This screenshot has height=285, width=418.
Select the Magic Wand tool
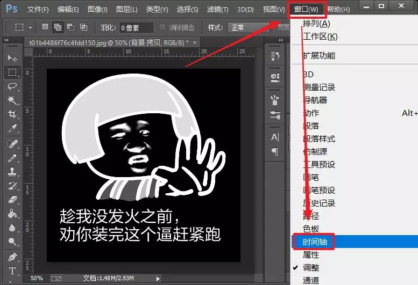pos(12,100)
